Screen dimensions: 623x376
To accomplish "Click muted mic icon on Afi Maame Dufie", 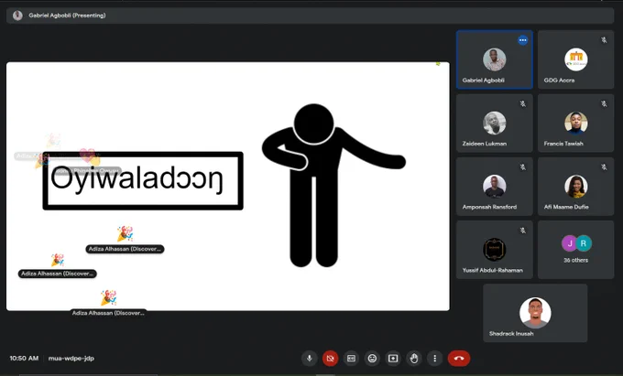I will 604,167.
